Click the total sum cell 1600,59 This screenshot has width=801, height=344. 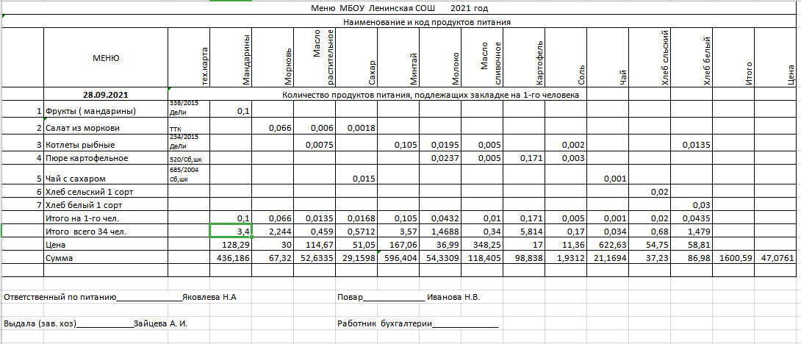[732, 259]
